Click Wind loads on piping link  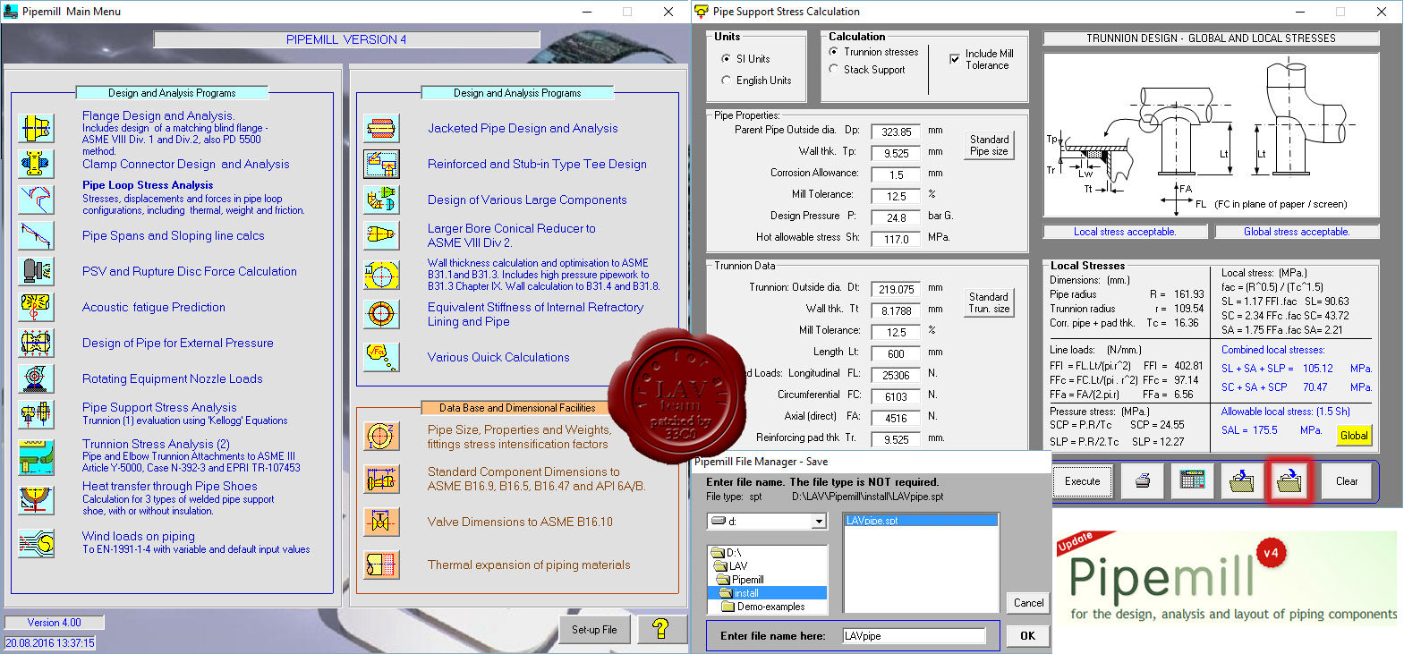click(x=139, y=536)
